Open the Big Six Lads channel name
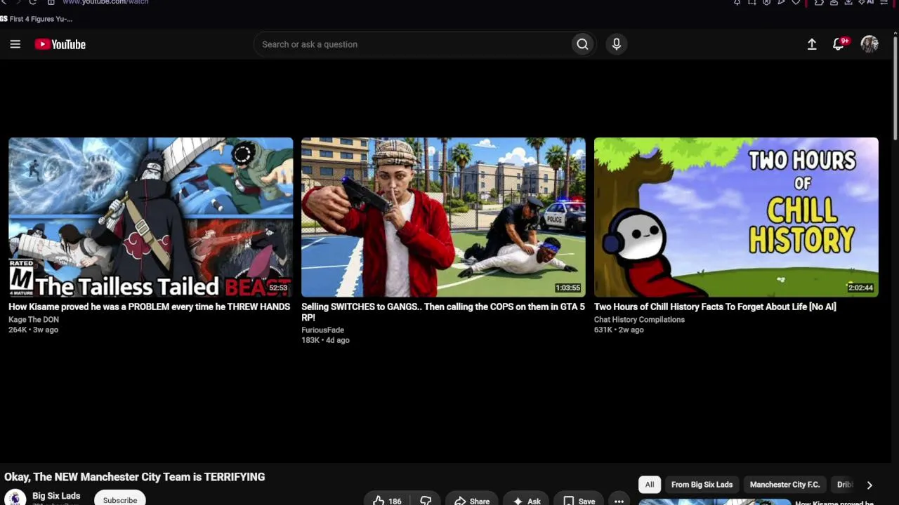899x505 pixels. [x=56, y=496]
